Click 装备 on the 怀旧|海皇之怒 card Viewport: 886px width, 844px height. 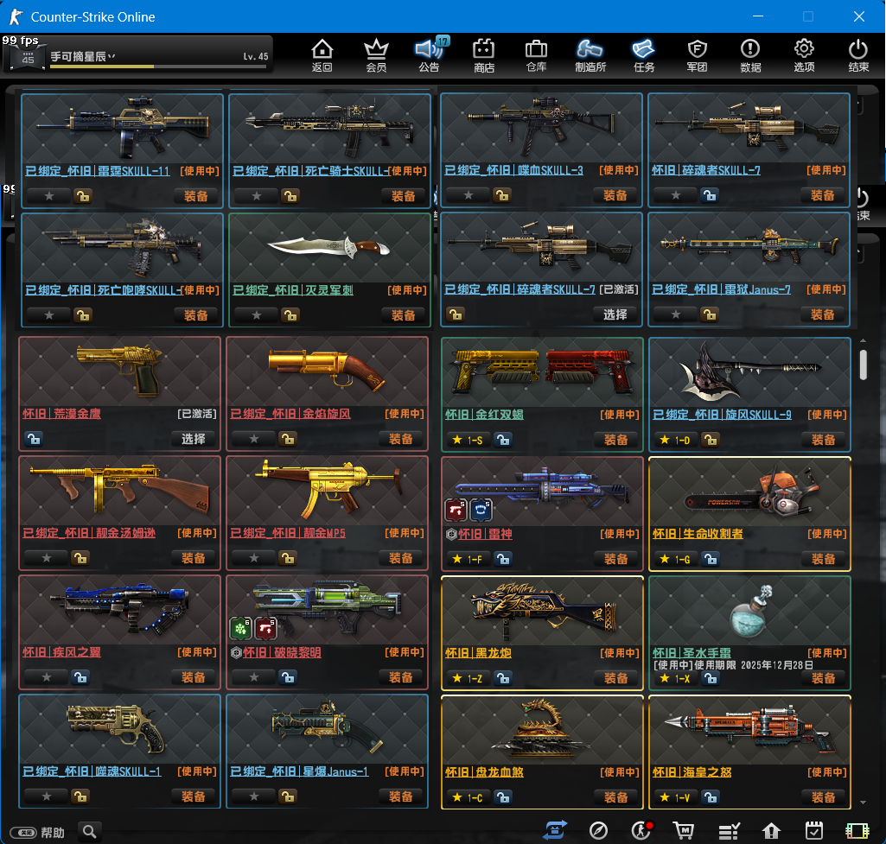click(x=823, y=797)
